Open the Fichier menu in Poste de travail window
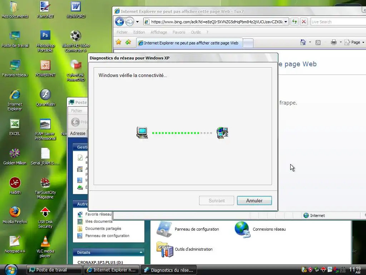Screen dimensions: 366x275 click(x=76, y=111)
